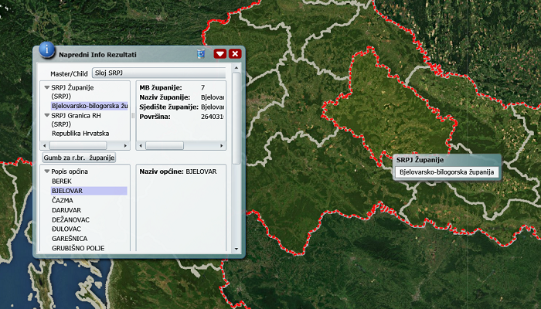Select BEREK in the municipality list
Viewport: 541px width, 309px height.
pyautogui.click(x=62, y=180)
